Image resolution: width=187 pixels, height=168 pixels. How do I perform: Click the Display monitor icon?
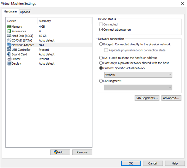pos(9,64)
